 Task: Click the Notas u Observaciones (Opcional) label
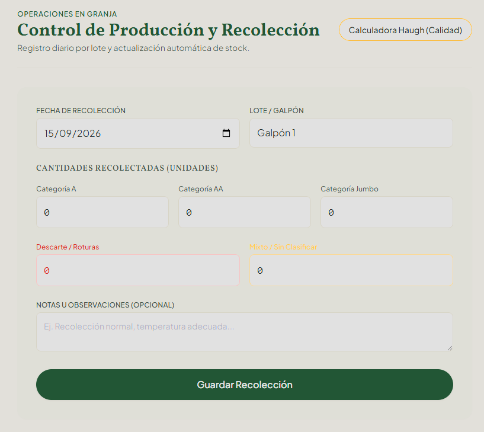[x=105, y=305]
